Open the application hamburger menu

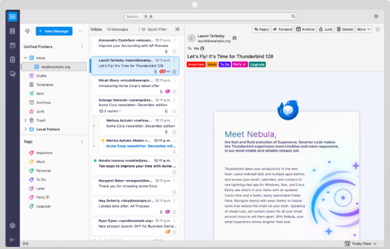click(376, 16)
